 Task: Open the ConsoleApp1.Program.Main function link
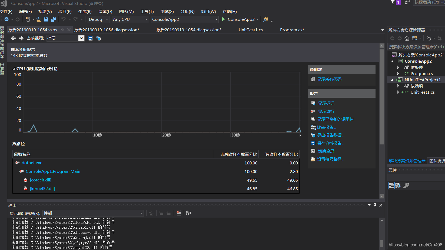(x=53, y=171)
